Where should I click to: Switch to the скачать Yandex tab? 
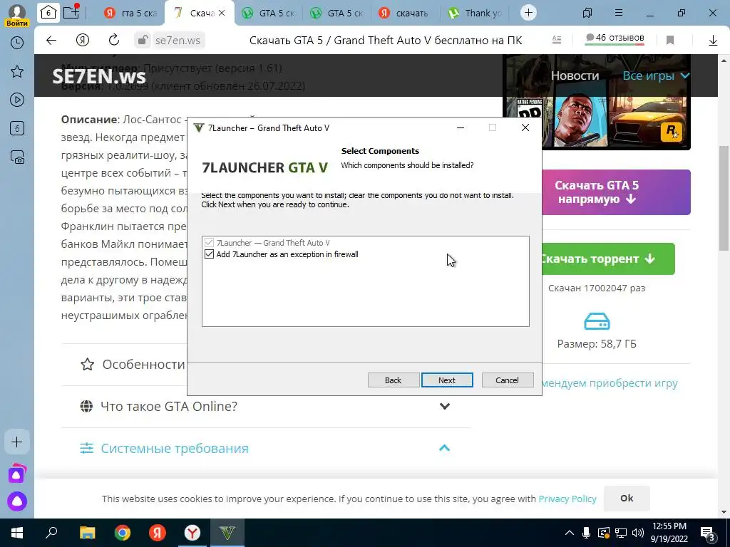(x=406, y=13)
